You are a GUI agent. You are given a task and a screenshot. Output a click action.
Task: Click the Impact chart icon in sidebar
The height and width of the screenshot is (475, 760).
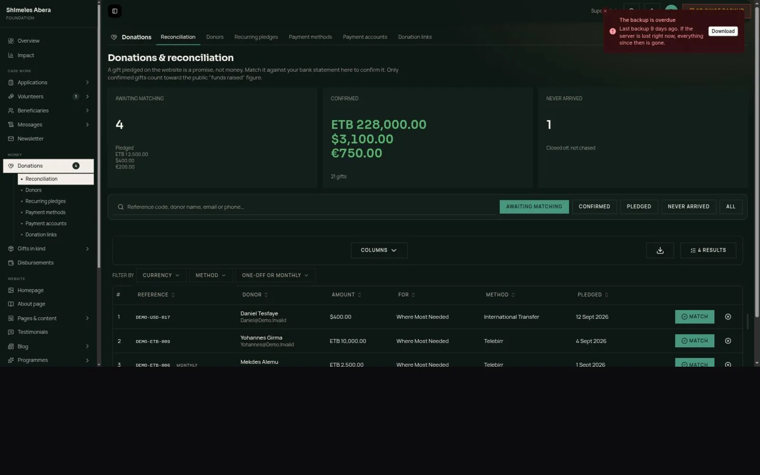coord(11,56)
